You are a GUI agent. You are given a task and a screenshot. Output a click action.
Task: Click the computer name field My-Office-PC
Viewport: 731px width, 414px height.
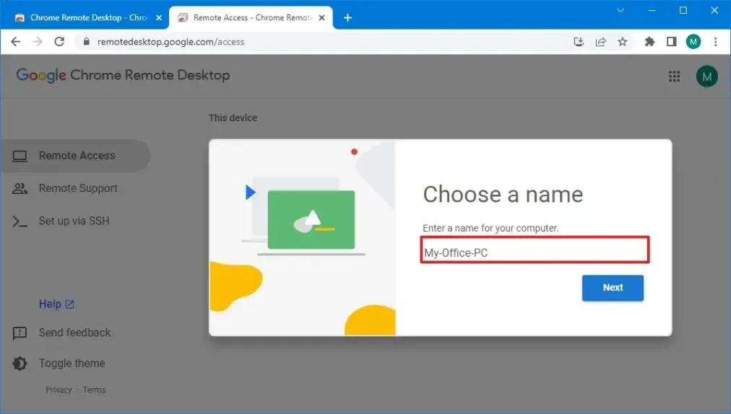point(535,250)
